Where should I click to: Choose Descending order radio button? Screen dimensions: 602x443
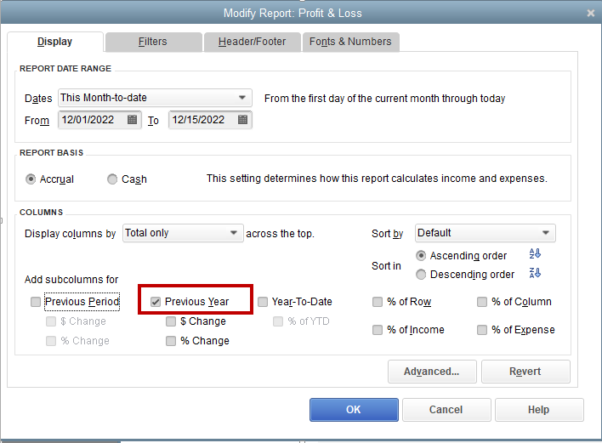click(421, 275)
